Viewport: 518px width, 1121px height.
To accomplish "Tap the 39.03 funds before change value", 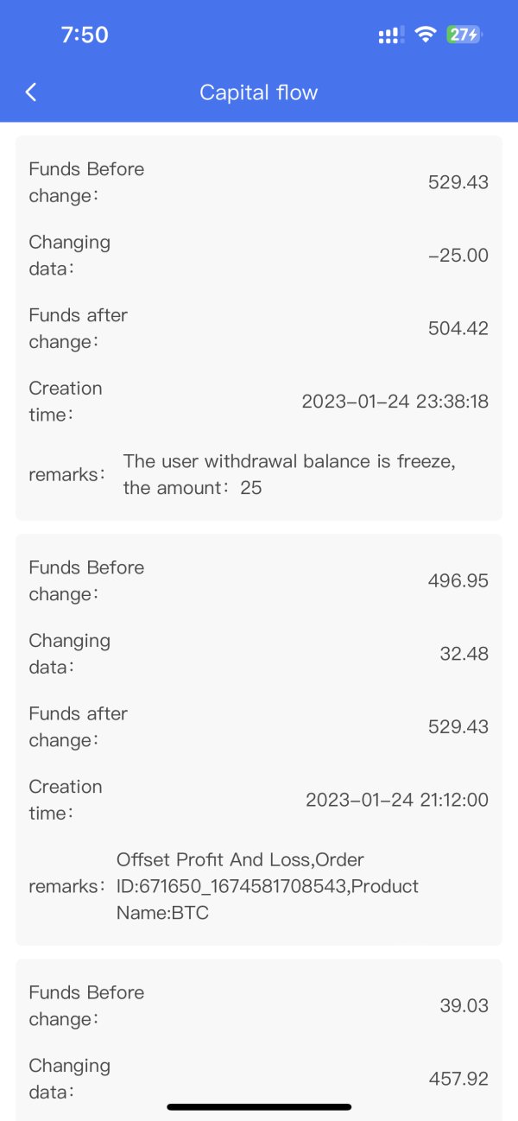I will tap(464, 1005).
